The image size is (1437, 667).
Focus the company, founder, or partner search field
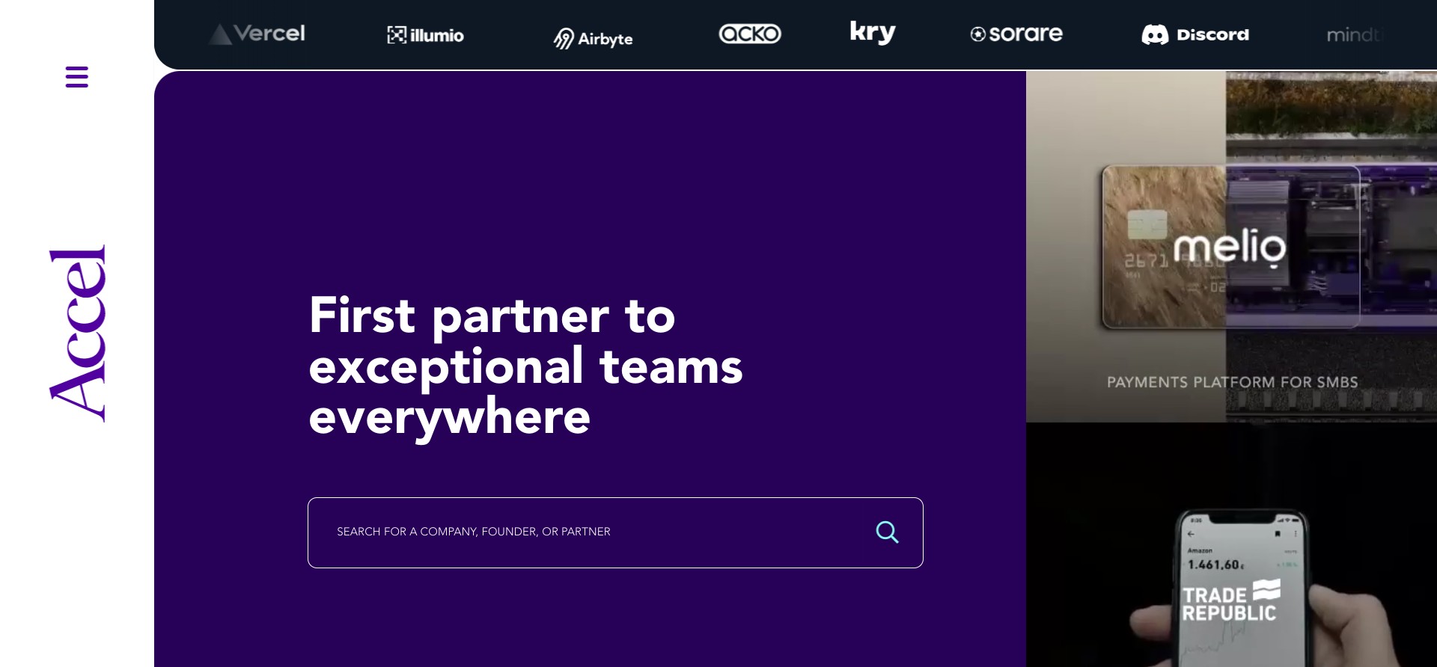pos(615,532)
